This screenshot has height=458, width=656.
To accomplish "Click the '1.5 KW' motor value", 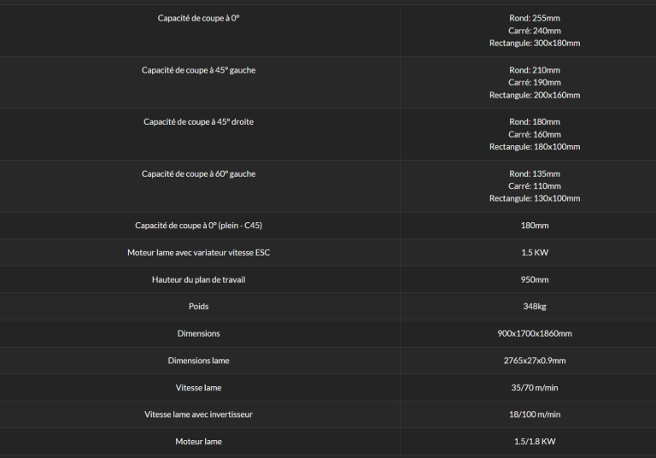I will (x=534, y=252).
